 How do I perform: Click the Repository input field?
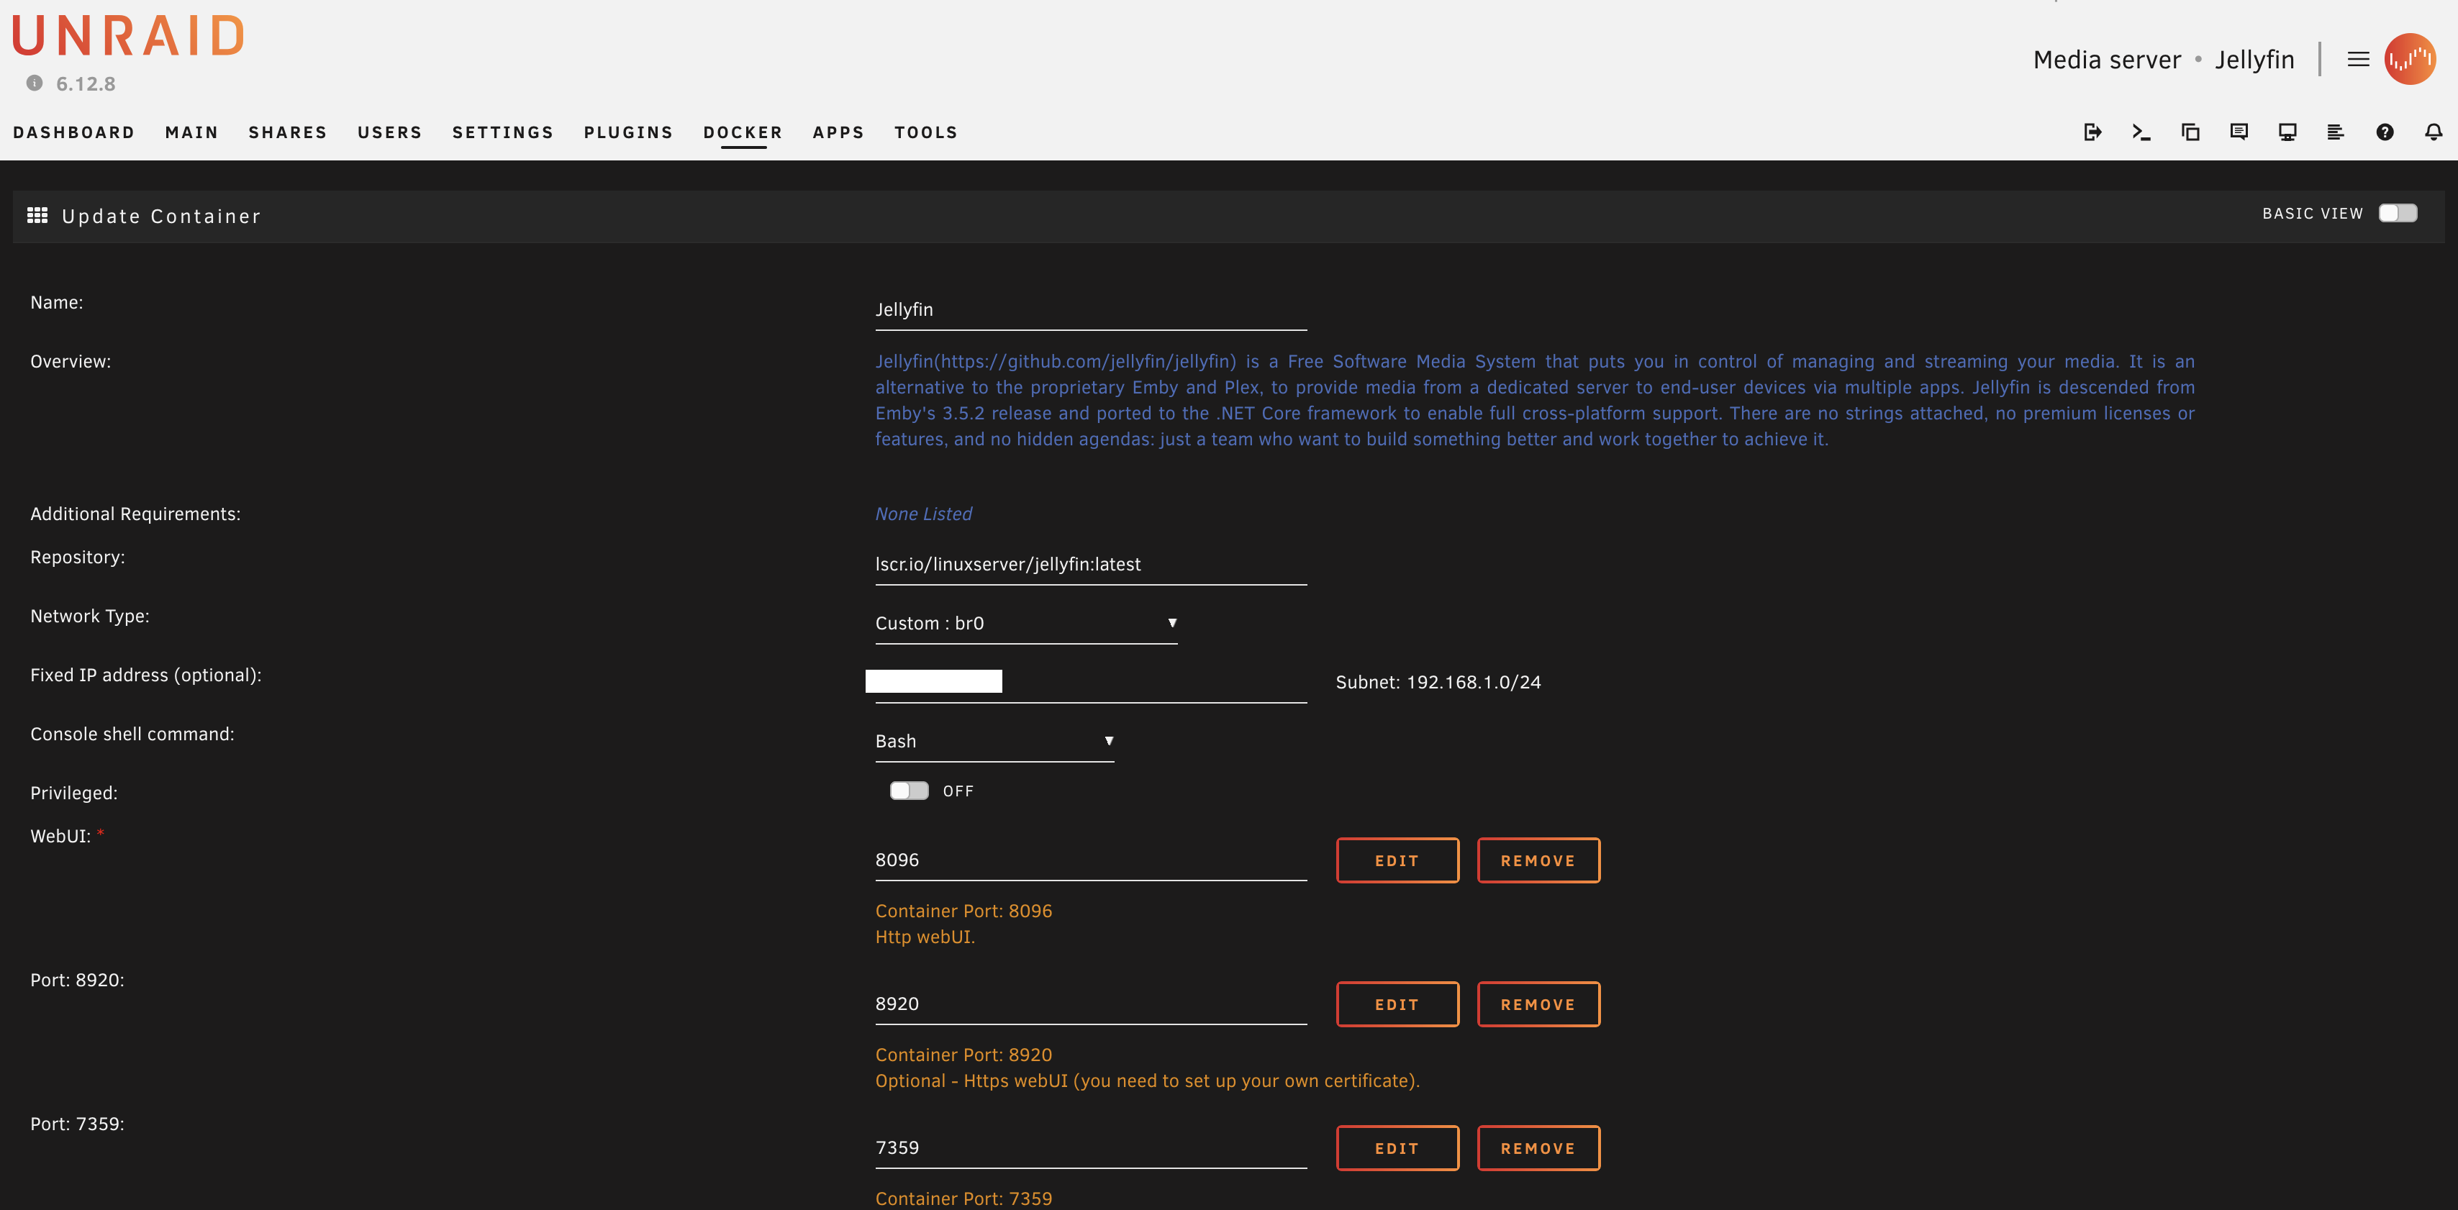click(1089, 564)
